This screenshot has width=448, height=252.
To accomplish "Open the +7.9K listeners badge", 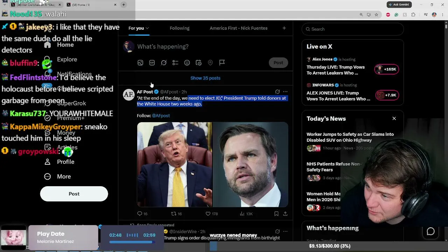I will point(387,95).
